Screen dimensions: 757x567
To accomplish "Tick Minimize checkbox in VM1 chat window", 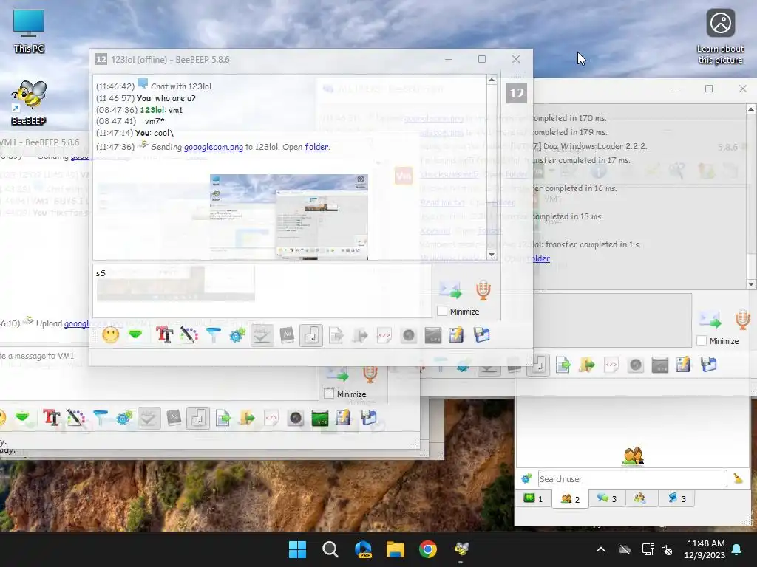I will (x=329, y=394).
